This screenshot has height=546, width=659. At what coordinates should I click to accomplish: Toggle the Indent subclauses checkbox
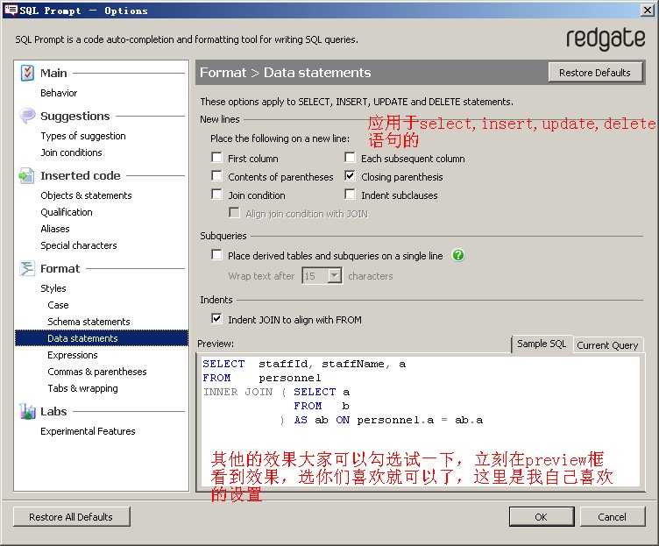350,195
